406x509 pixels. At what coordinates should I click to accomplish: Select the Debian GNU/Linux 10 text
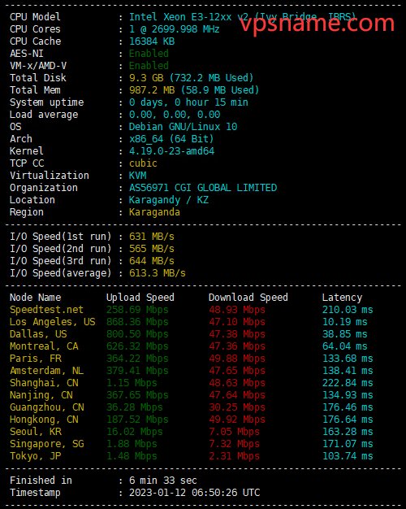(183, 127)
